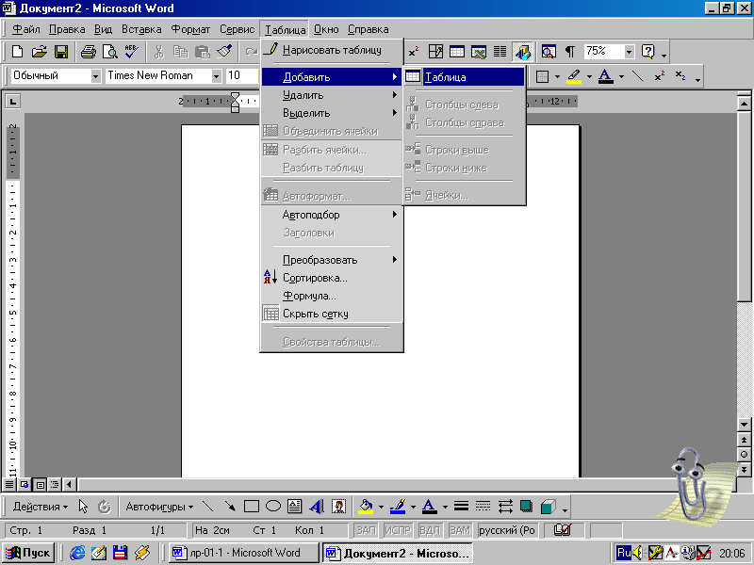Click the subscript x₂ icon on the formatting bar

[680, 76]
